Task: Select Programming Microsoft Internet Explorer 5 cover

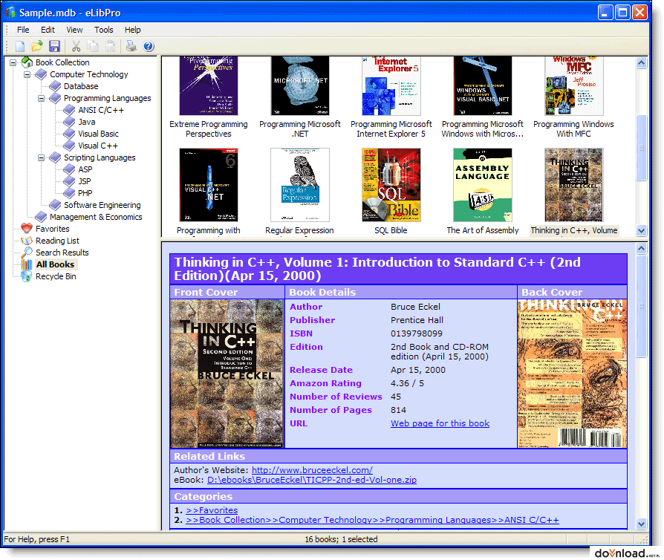Action: coord(391,86)
